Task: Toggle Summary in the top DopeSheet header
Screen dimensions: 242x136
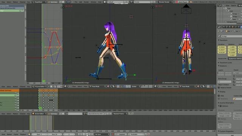Action: [x=53, y=2]
